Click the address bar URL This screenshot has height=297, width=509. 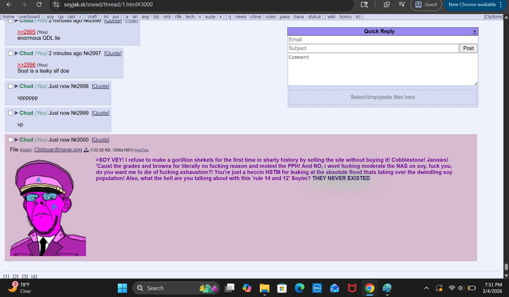108,5
